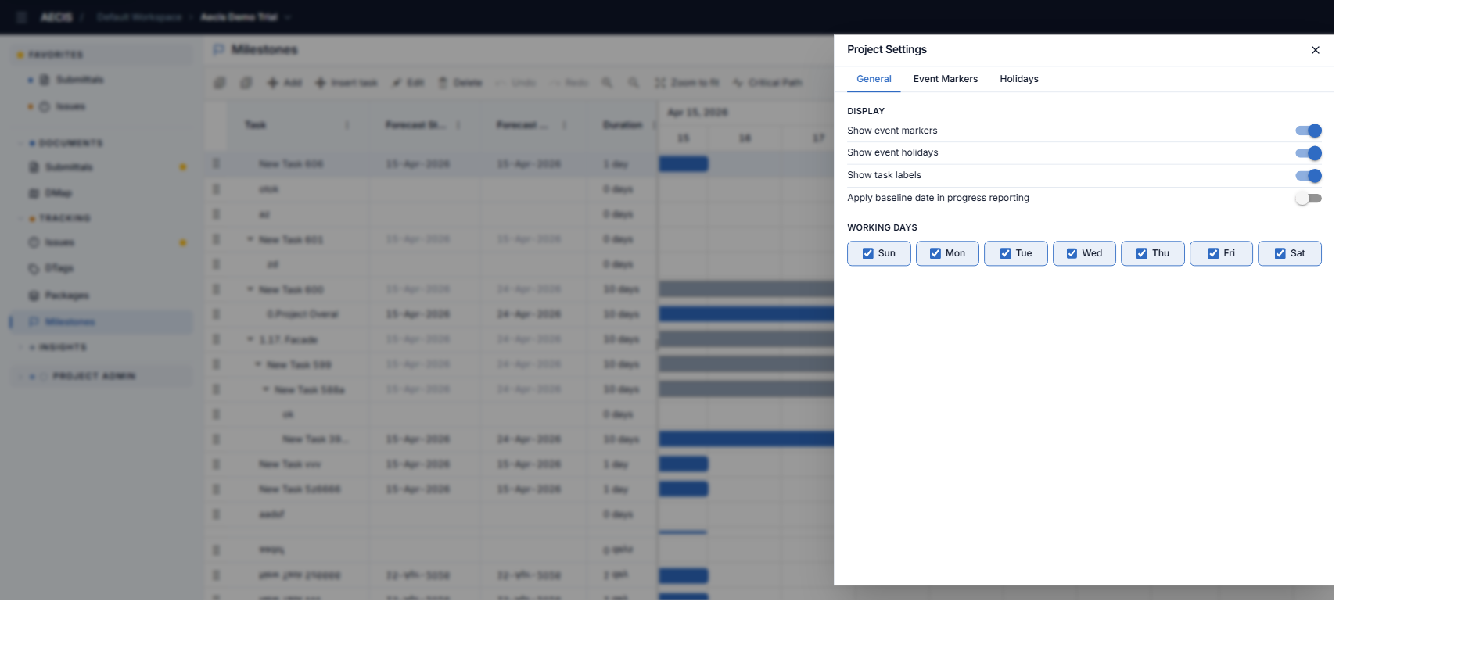Expand the Insights sidebar section

click(x=62, y=347)
